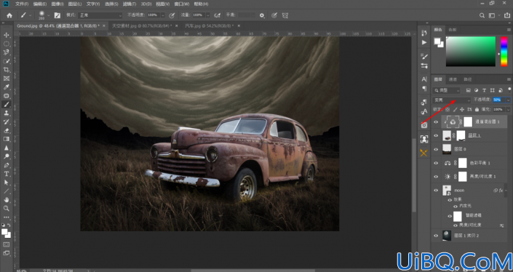This screenshot has height=272, width=513.
Task: Hide the 图层 1 拷贝 2 layer
Action: tap(436, 236)
